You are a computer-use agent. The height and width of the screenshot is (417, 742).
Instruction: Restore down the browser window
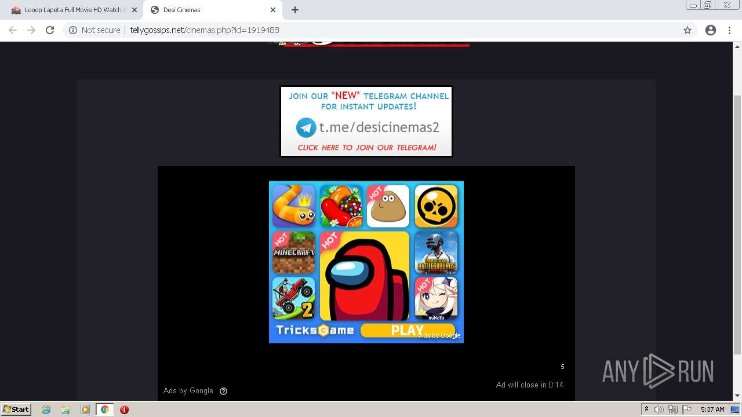(x=708, y=5)
